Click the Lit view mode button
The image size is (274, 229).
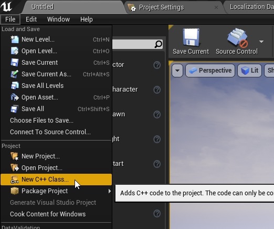pos(249,71)
